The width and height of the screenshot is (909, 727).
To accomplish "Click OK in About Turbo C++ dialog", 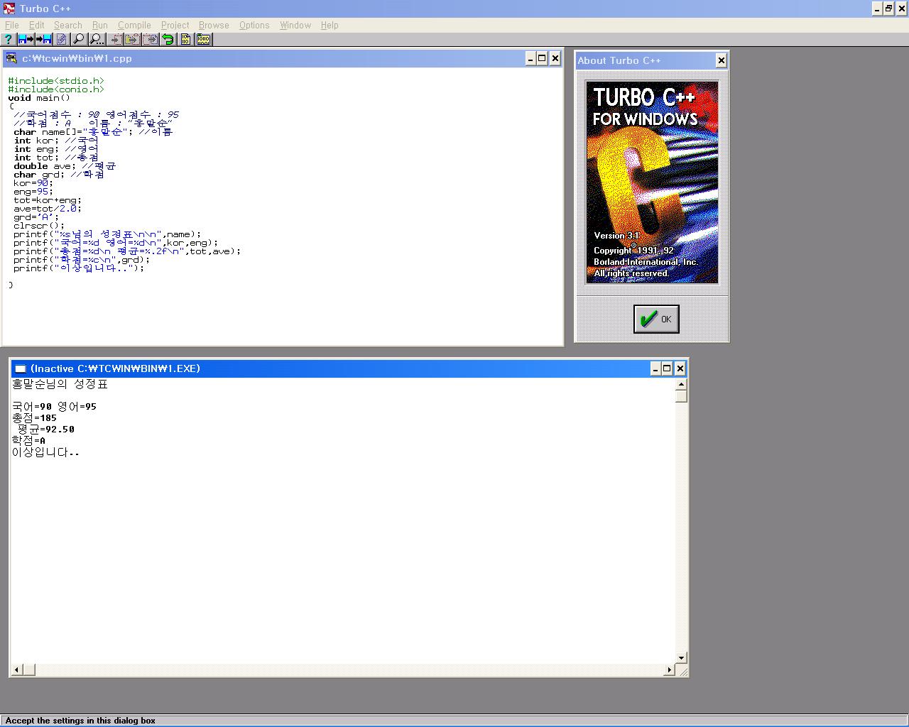I will click(656, 319).
